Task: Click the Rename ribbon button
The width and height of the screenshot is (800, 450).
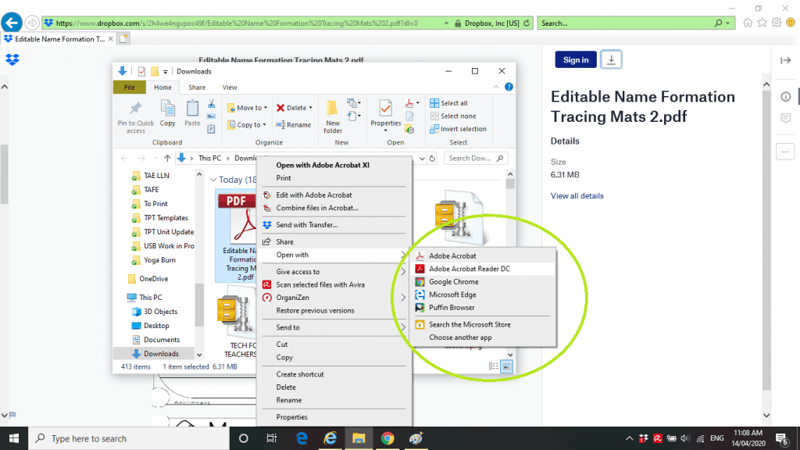Action: pyautogui.click(x=294, y=124)
